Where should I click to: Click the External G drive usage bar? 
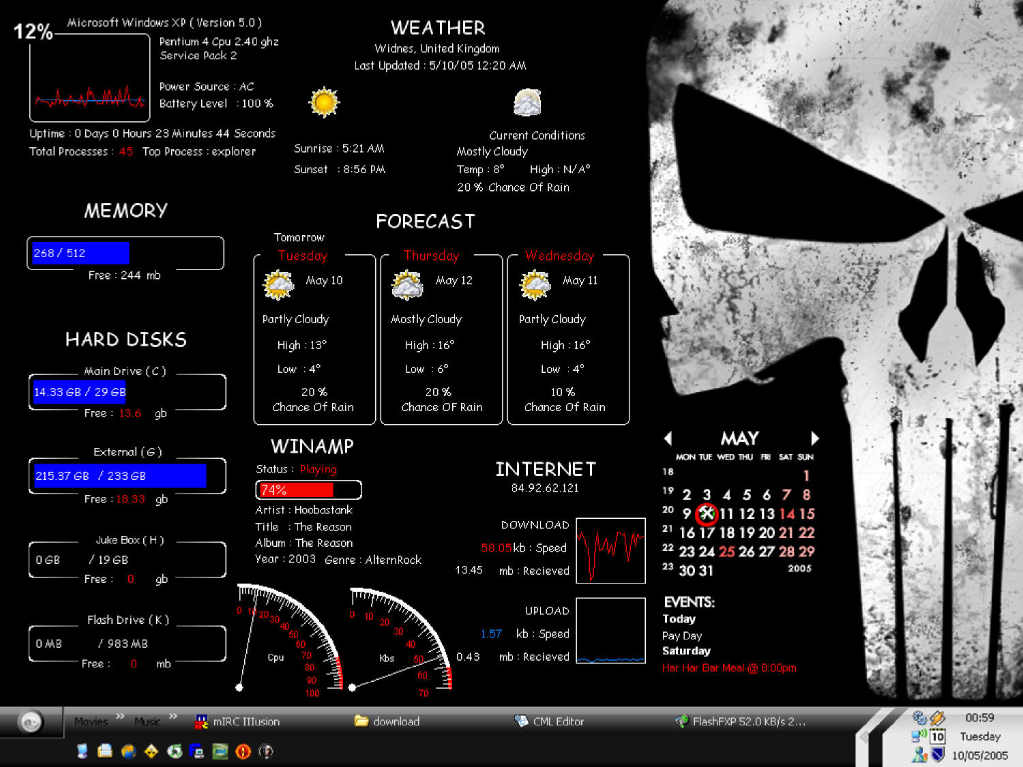coord(127,476)
